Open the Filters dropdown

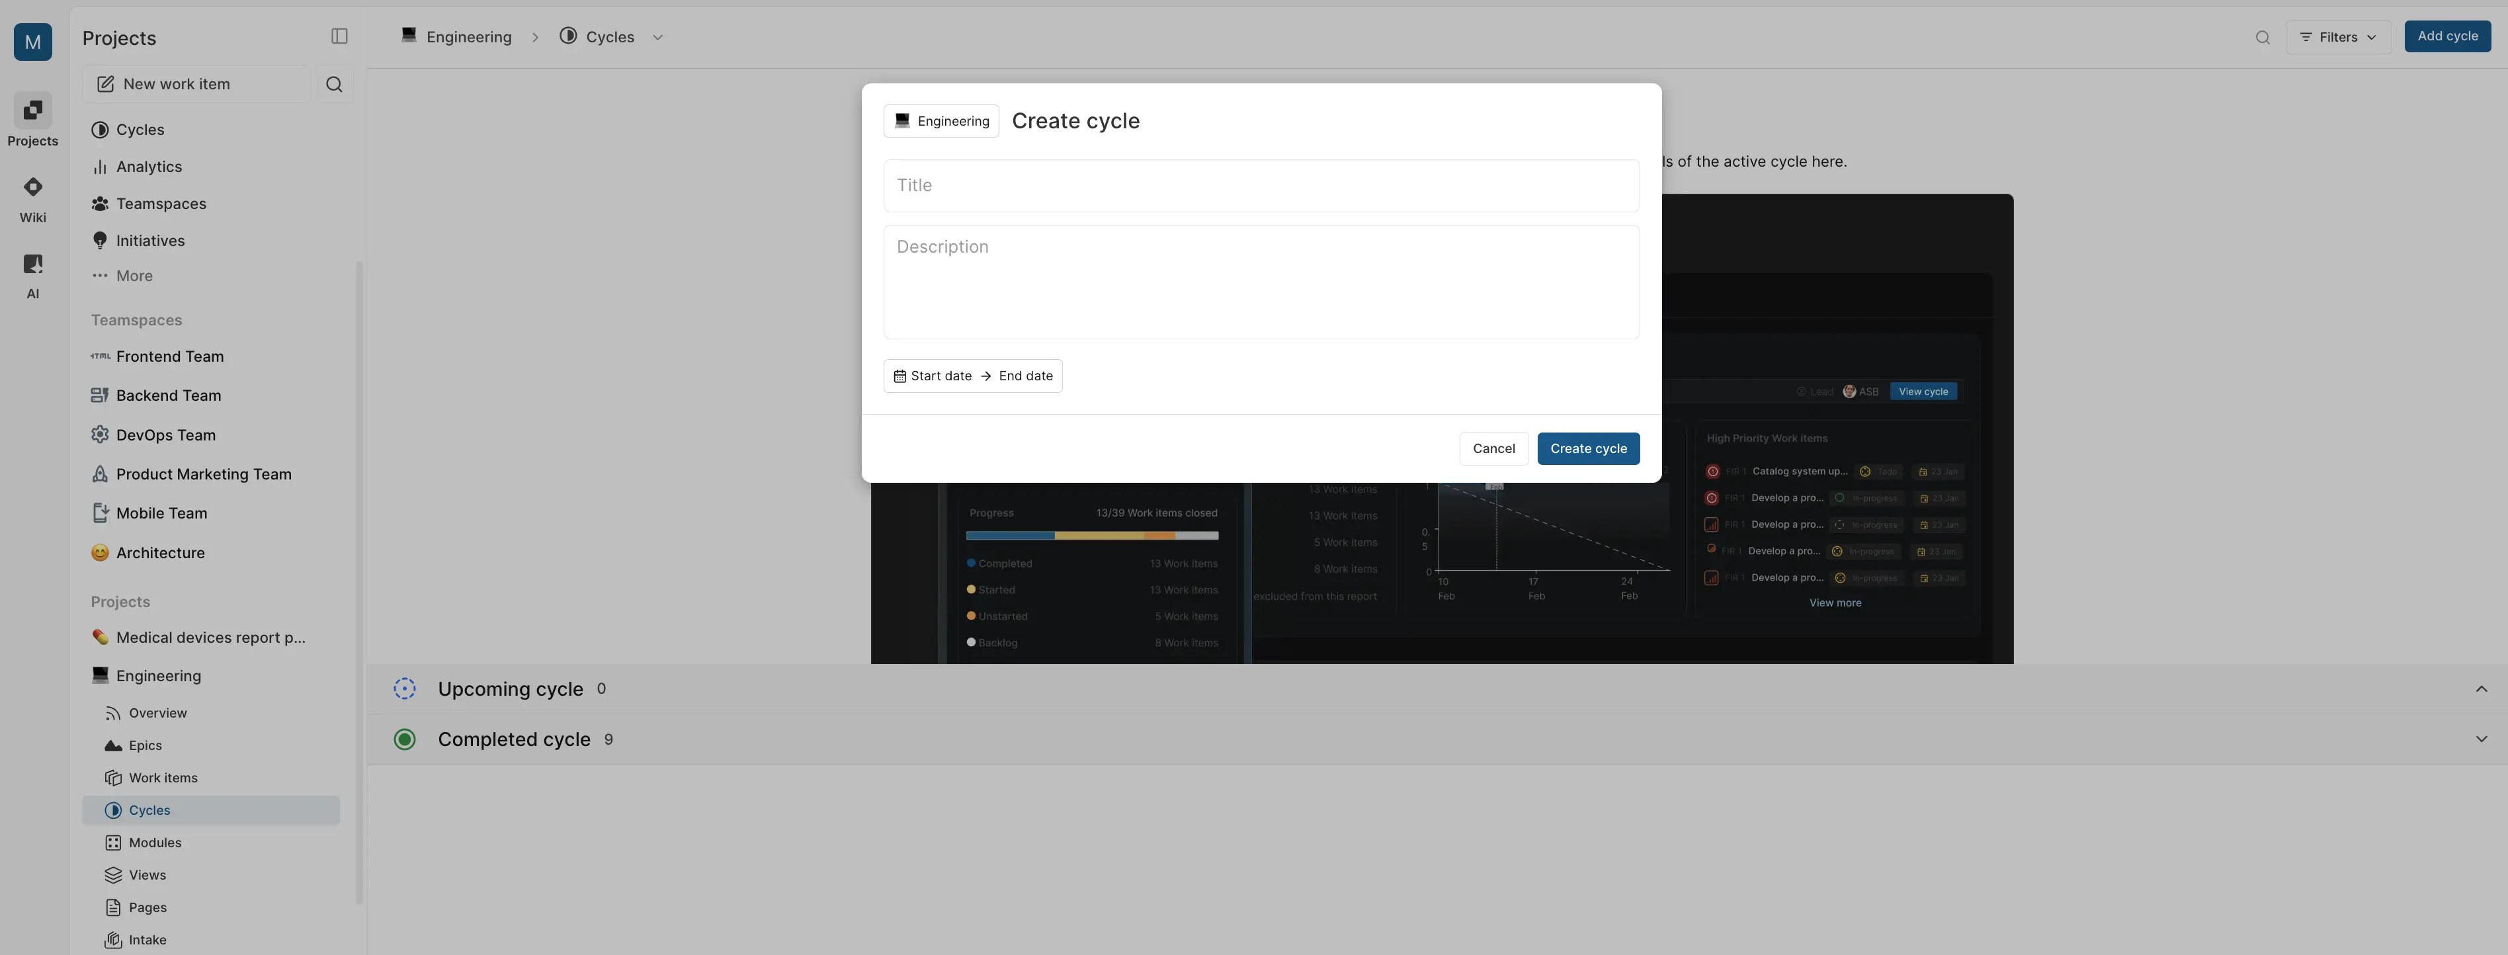[2337, 38]
